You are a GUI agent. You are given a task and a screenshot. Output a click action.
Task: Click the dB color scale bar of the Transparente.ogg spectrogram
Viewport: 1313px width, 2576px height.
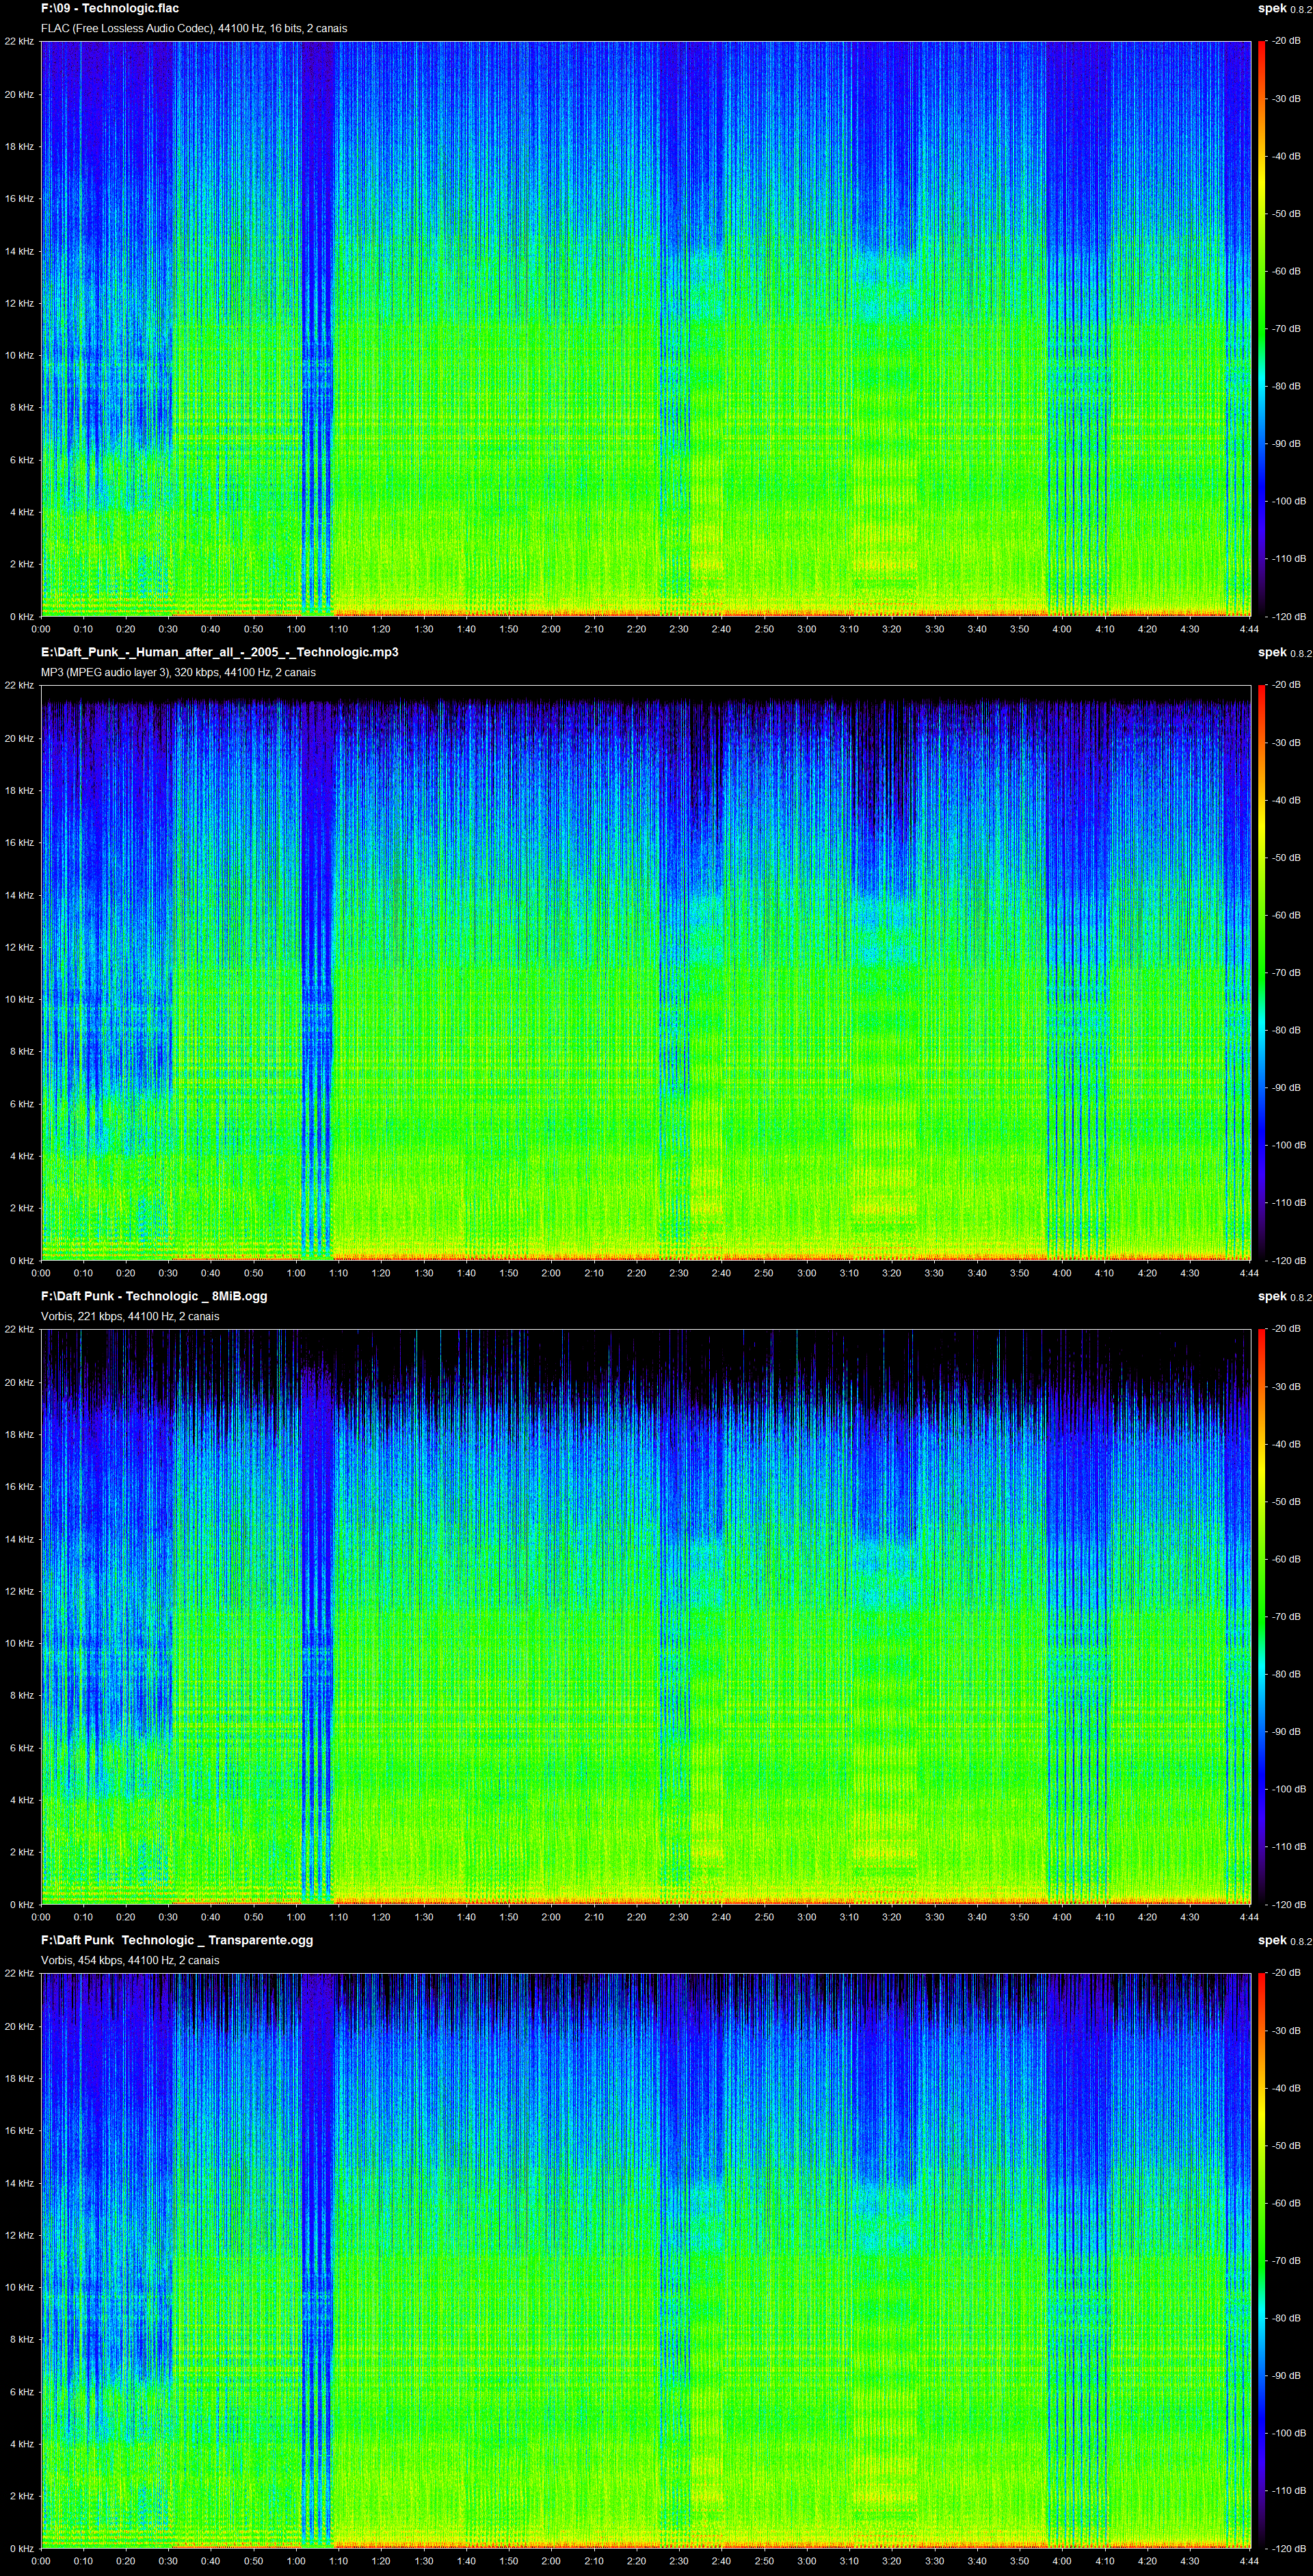(x=1262, y=2261)
